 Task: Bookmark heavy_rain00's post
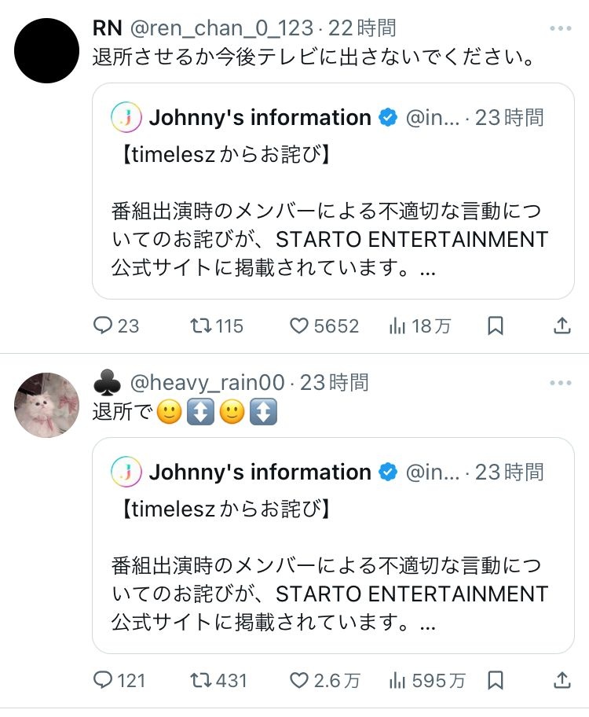click(x=496, y=679)
